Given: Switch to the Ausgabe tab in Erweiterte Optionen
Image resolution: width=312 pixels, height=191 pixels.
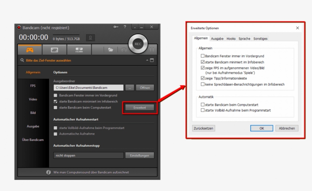Looking at the screenshot, I should coord(217,38).
